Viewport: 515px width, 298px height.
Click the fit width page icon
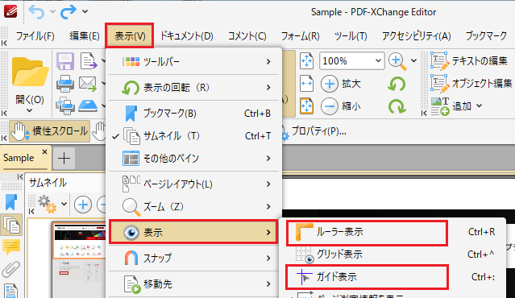click(307, 84)
